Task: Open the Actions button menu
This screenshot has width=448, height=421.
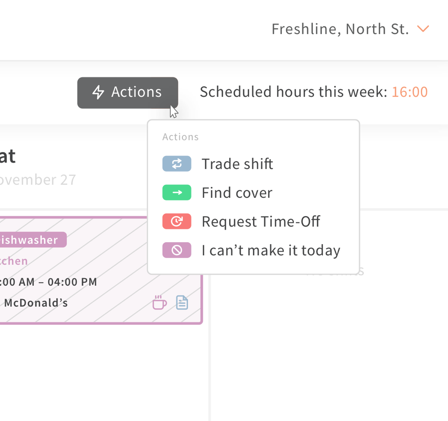Action: (x=128, y=93)
